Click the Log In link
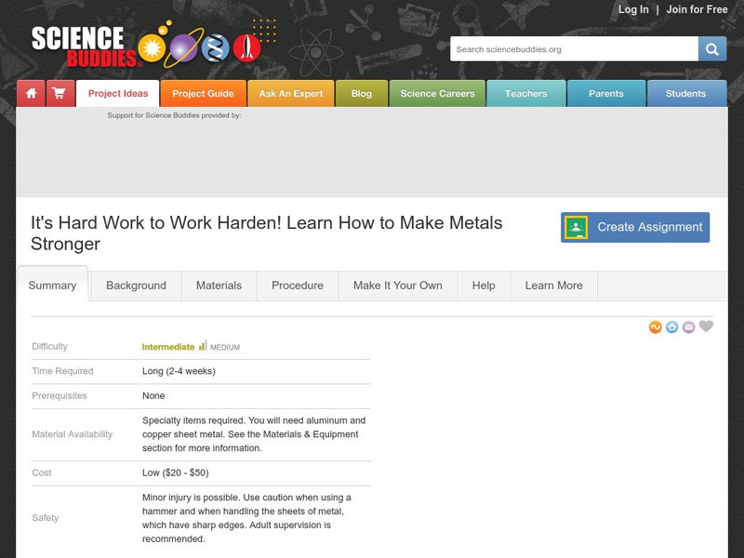 tap(633, 9)
